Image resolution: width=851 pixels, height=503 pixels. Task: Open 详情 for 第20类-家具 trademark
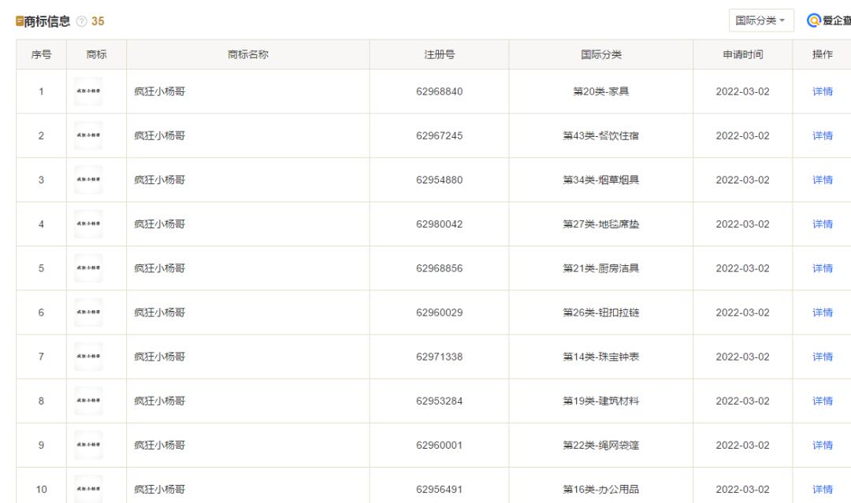[x=822, y=91]
